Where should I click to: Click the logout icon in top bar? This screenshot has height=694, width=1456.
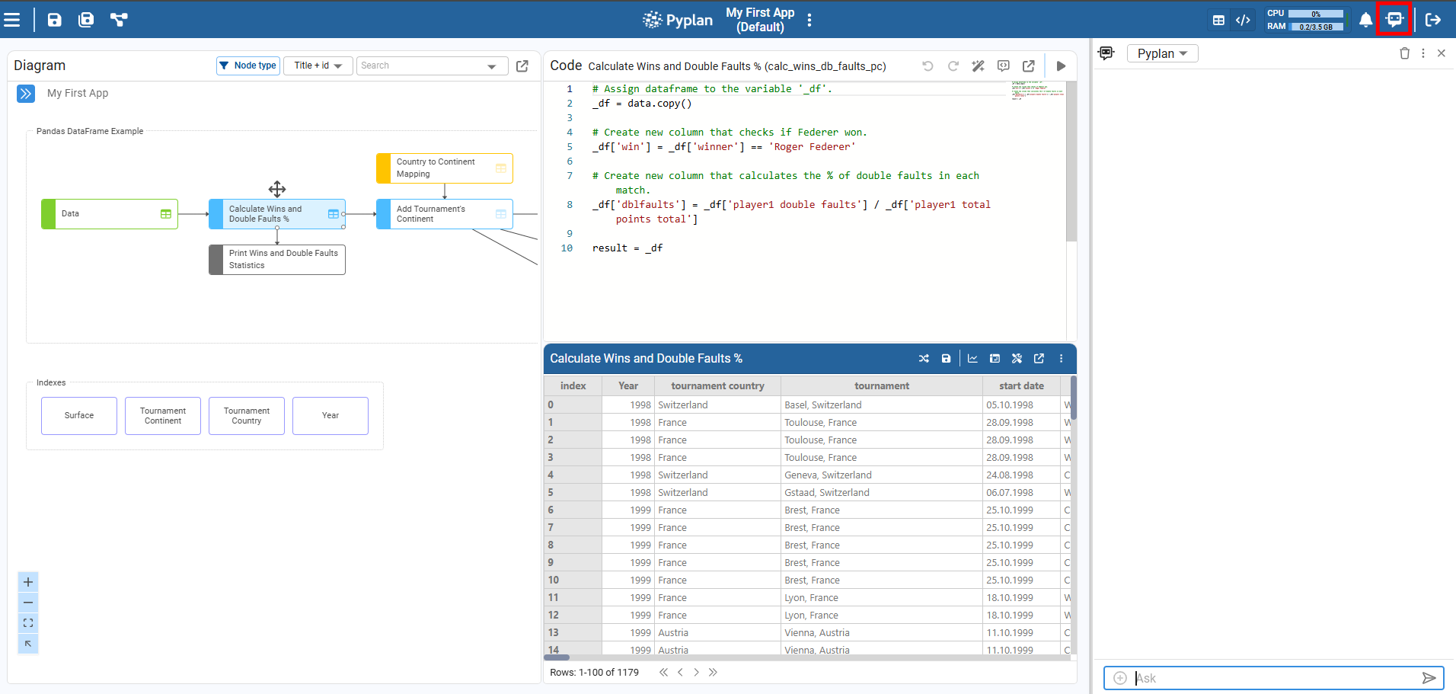[x=1433, y=20]
